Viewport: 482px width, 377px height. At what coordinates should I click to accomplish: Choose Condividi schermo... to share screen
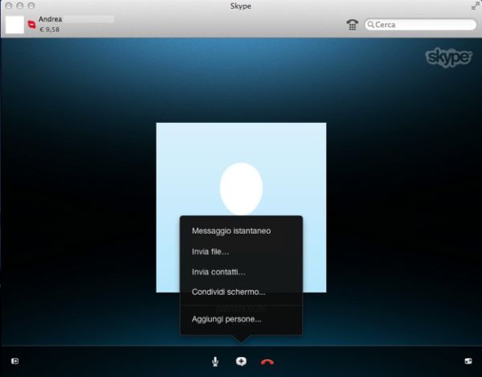[x=228, y=292]
